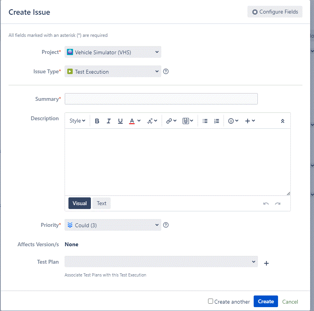314x311 pixels.
Task: Redo the last edit in the editor
Action: 278,203
